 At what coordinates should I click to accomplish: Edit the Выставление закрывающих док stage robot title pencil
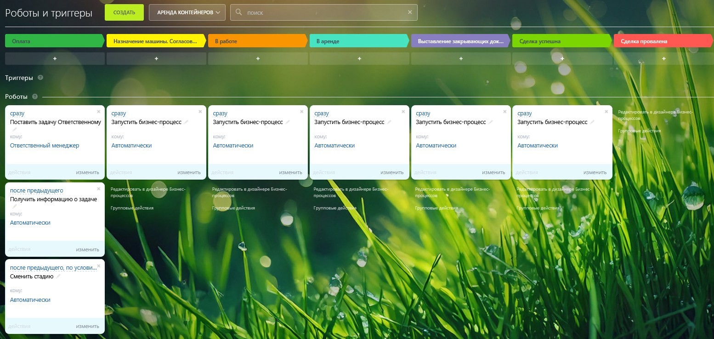[491, 122]
